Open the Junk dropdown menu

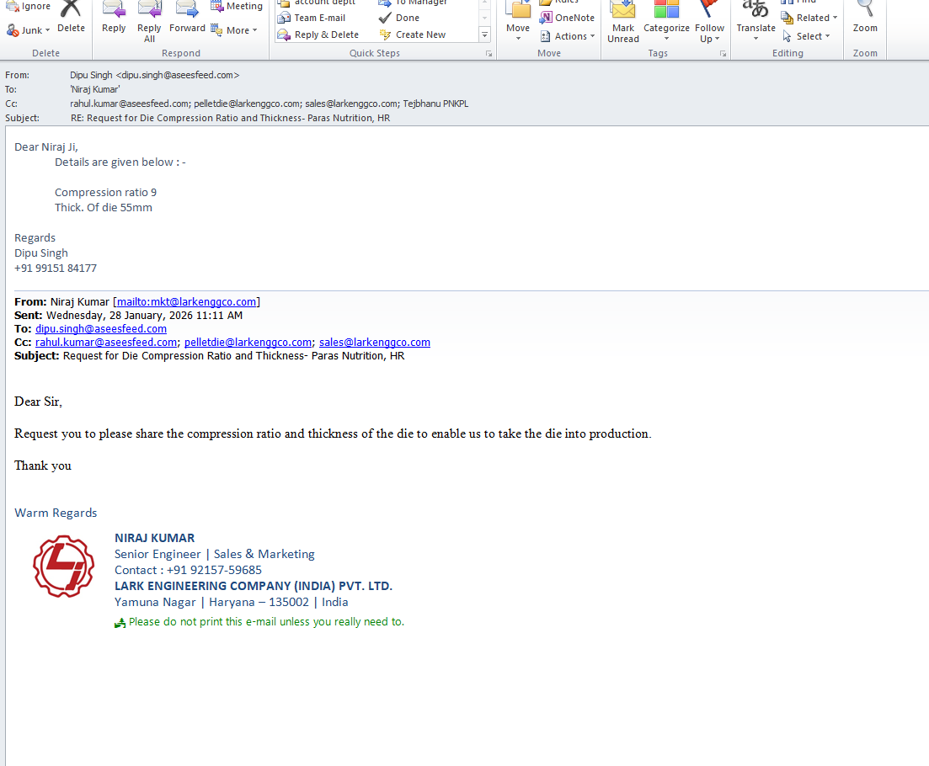point(29,30)
